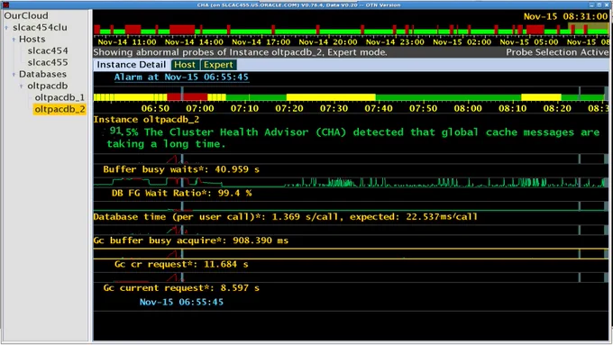613x345 pixels.
Task: Click yellow segment near 08:15 on timeline
Action: point(541,97)
